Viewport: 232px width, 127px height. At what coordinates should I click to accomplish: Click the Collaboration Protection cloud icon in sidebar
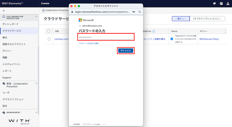click(4, 17)
